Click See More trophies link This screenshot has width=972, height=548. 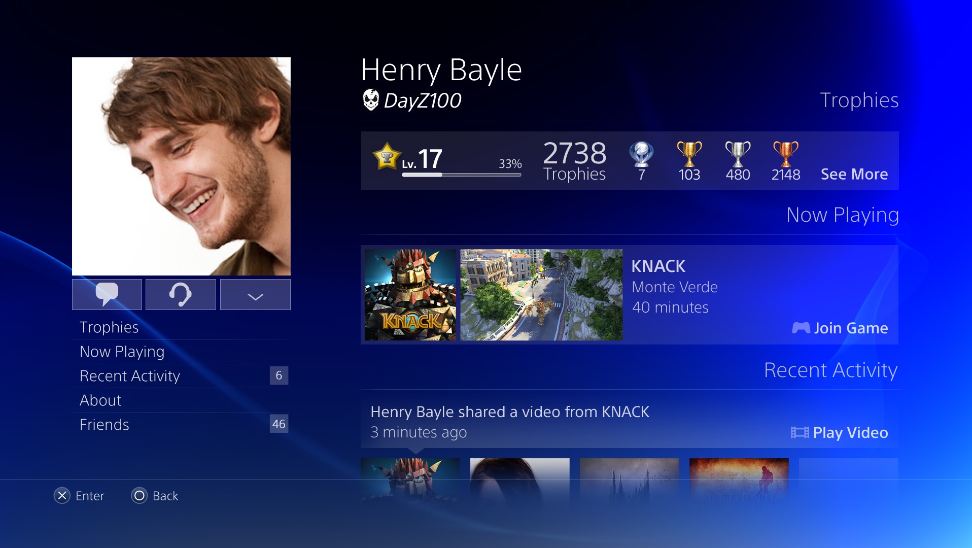(854, 174)
